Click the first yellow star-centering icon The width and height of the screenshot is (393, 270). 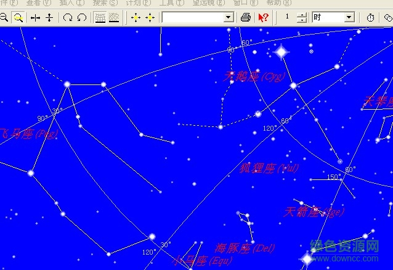136,17
